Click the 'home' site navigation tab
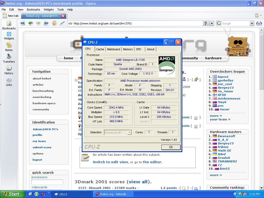 69,58
